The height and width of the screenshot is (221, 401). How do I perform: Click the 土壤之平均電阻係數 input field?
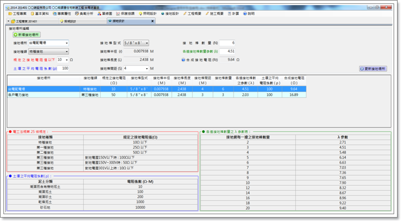63,68
